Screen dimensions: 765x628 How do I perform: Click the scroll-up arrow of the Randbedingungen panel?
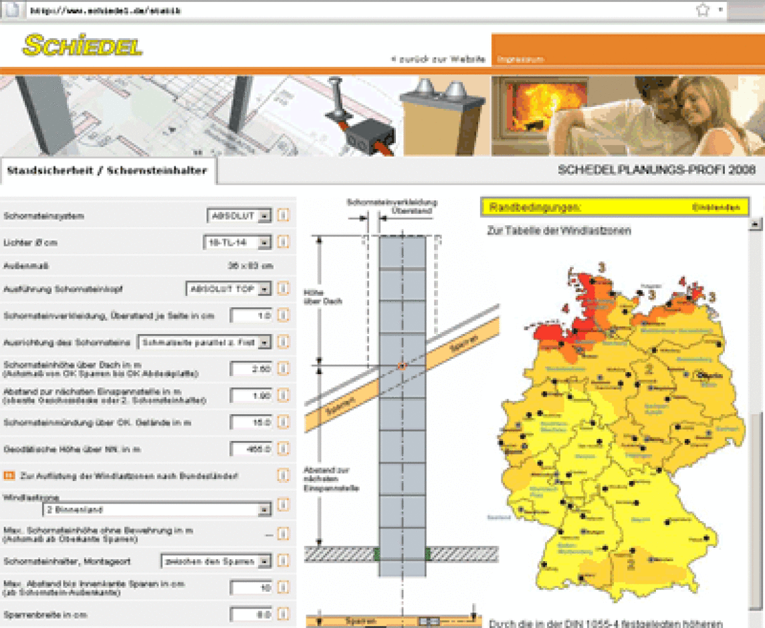pos(755,224)
